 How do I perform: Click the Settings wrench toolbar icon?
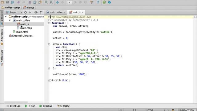(92, 2)
